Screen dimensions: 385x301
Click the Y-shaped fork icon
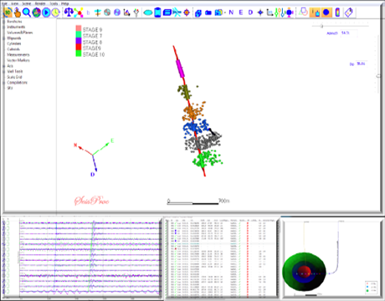[x=136, y=13]
